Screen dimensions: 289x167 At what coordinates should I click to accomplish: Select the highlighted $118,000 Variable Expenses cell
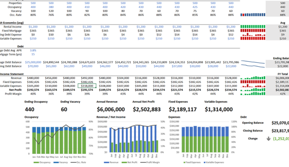point(87,86)
